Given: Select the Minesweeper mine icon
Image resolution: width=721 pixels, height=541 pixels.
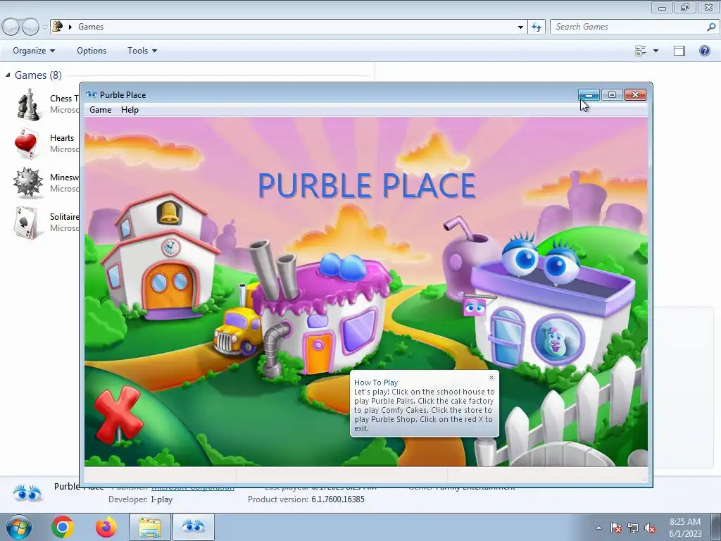Looking at the screenshot, I should pos(27,182).
